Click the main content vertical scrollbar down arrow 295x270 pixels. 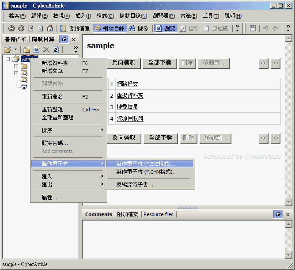coord(288,202)
